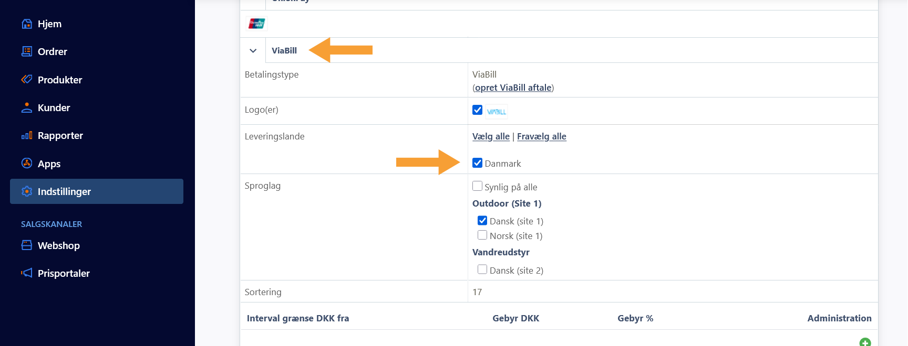The width and height of the screenshot is (908, 346).
Task: Click the opret ViaBill aftale link
Action: [x=513, y=88]
